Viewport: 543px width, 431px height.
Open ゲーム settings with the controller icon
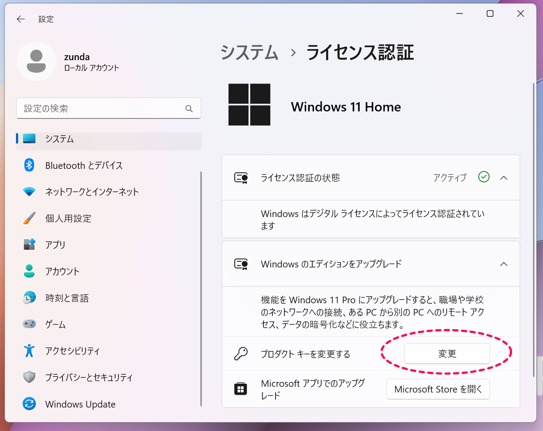click(29, 324)
